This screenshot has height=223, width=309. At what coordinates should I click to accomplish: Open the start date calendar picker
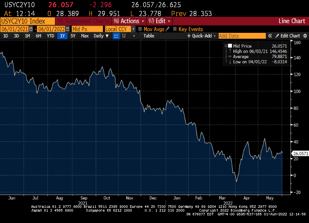[32, 29]
